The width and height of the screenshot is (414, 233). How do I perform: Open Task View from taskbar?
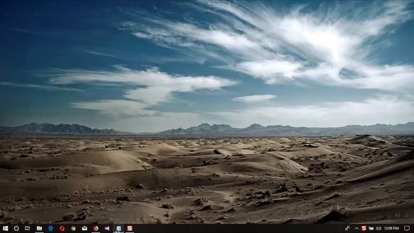(x=27, y=228)
